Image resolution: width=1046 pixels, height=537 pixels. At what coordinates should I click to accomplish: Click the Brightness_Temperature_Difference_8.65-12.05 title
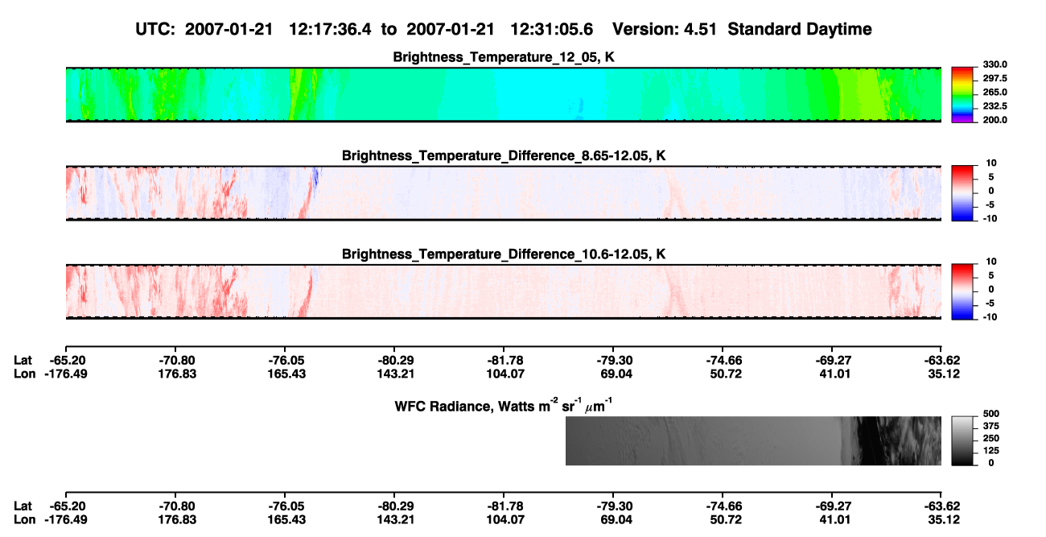point(504,155)
